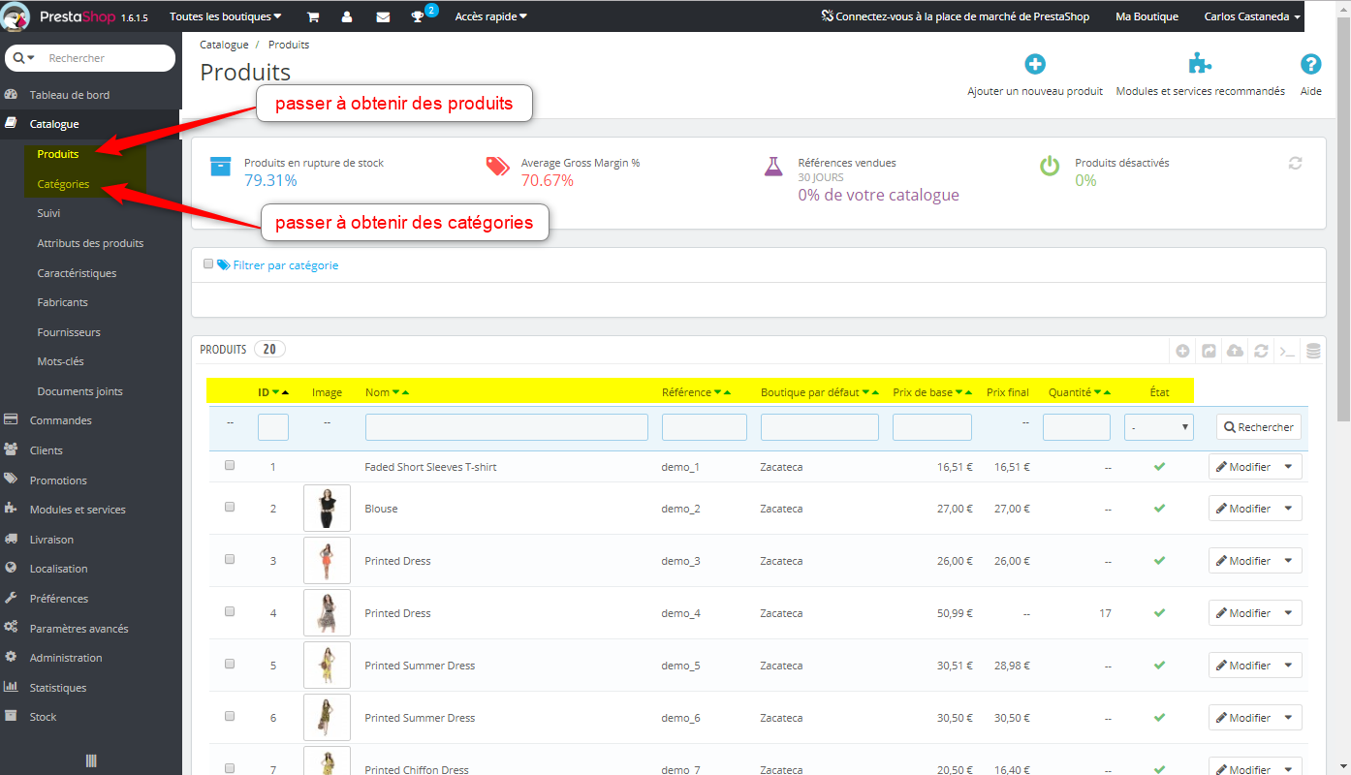The width and height of the screenshot is (1351, 775).
Task: Export the product list with export icon
Action: pyautogui.click(x=1209, y=351)
